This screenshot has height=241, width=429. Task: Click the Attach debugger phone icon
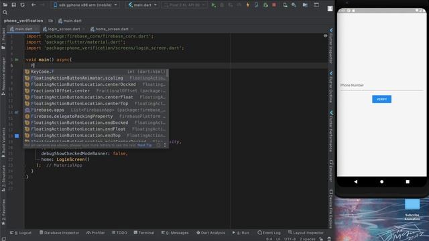tap(256, 5)
